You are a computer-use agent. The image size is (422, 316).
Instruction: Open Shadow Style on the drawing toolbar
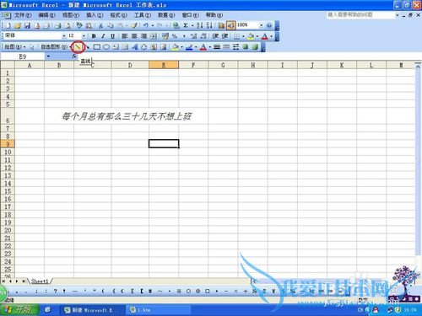click(246, 47)
